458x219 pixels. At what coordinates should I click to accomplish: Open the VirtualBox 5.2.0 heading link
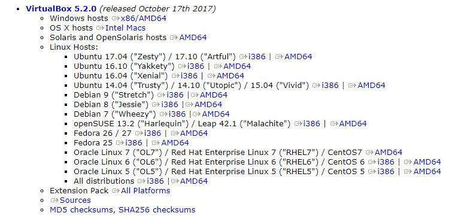coord(61,9)
